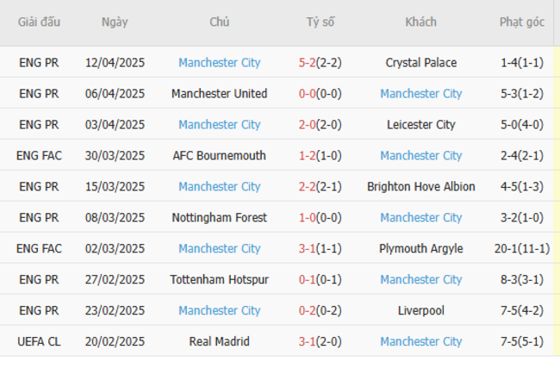The width and height of the screenshot is (560, 368).
Task: Click the Manchester City link in the 12/04/2025 row
Action: (x=219, y=63)
